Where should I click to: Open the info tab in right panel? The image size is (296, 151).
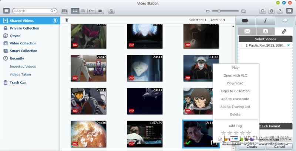(265, 21)
